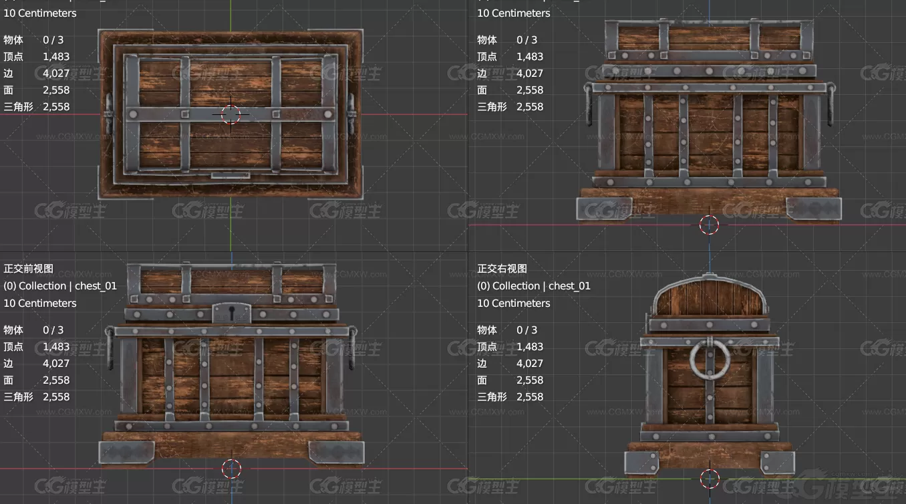Click '10 Centimeters' under 正交前视图
906x504 pixels.
pos(40,303)
